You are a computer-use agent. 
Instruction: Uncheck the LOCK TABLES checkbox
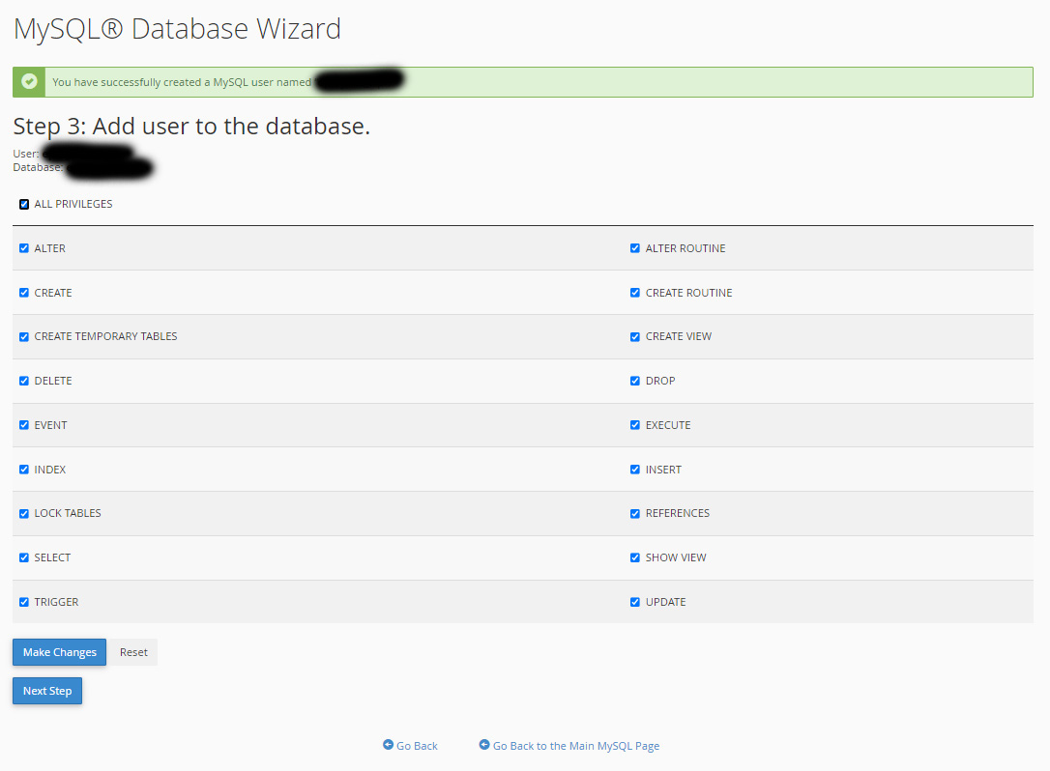point(24,514)
